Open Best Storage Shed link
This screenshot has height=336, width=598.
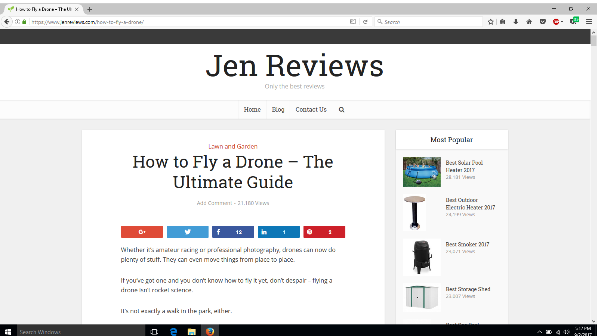click(468, 289)
